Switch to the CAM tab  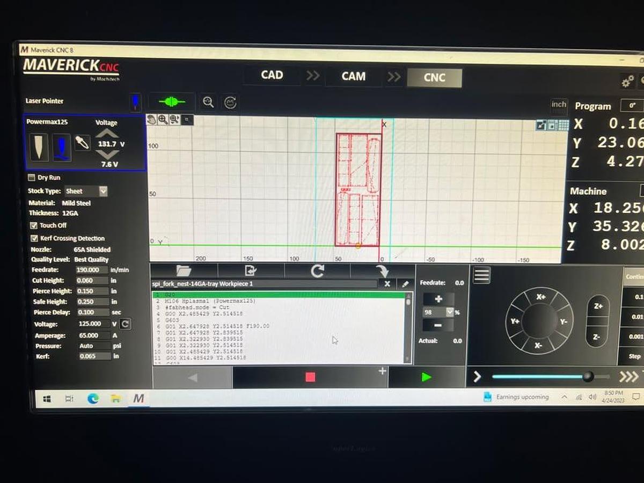pyautogui.click(x=354, y=76)
